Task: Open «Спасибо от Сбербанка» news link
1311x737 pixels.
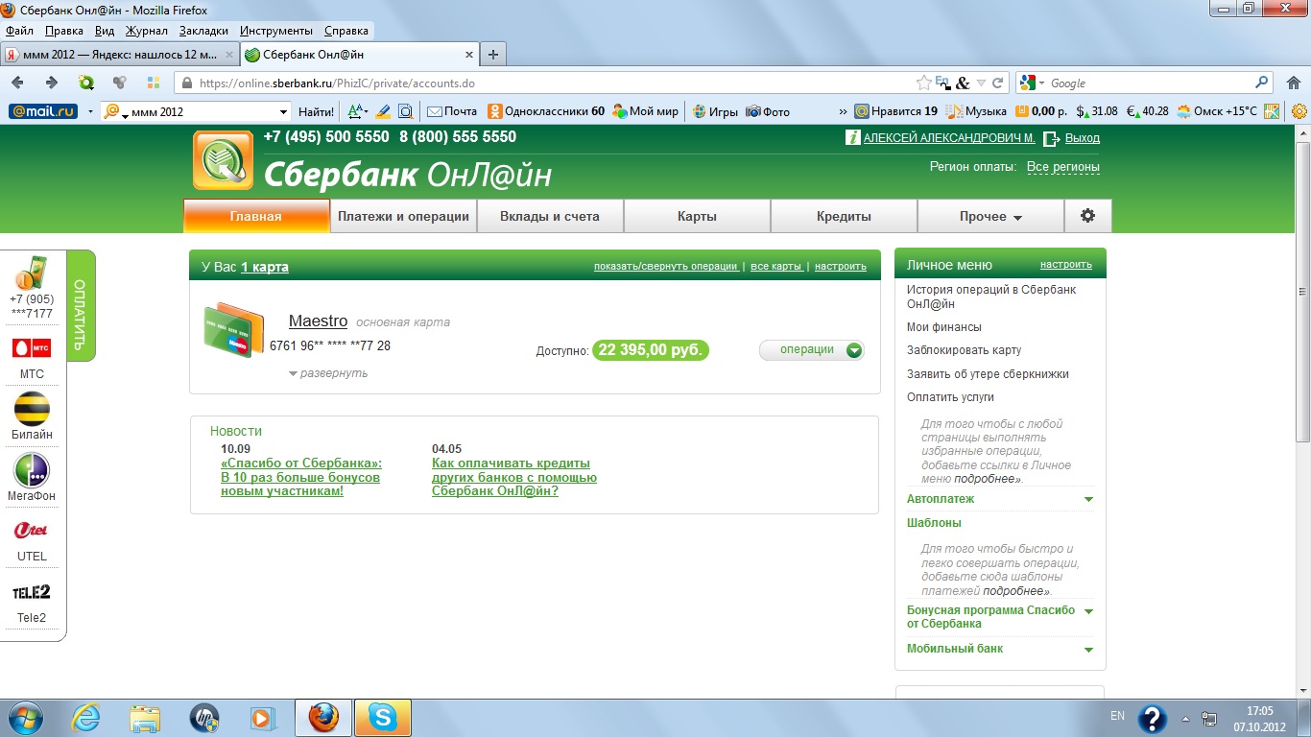Action: tap(301, 477)
